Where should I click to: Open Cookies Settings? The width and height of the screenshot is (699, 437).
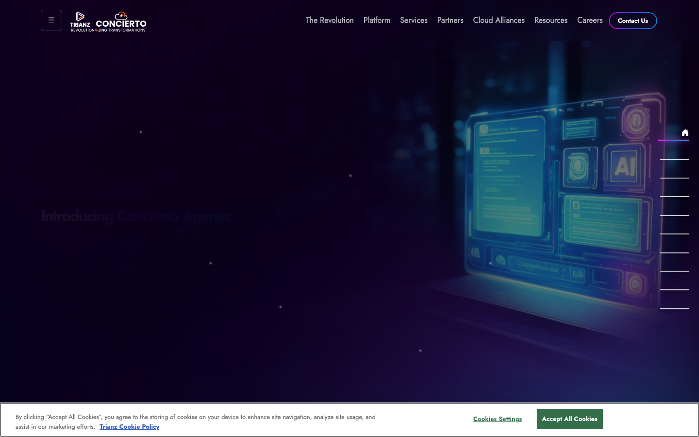coord(498,419)
